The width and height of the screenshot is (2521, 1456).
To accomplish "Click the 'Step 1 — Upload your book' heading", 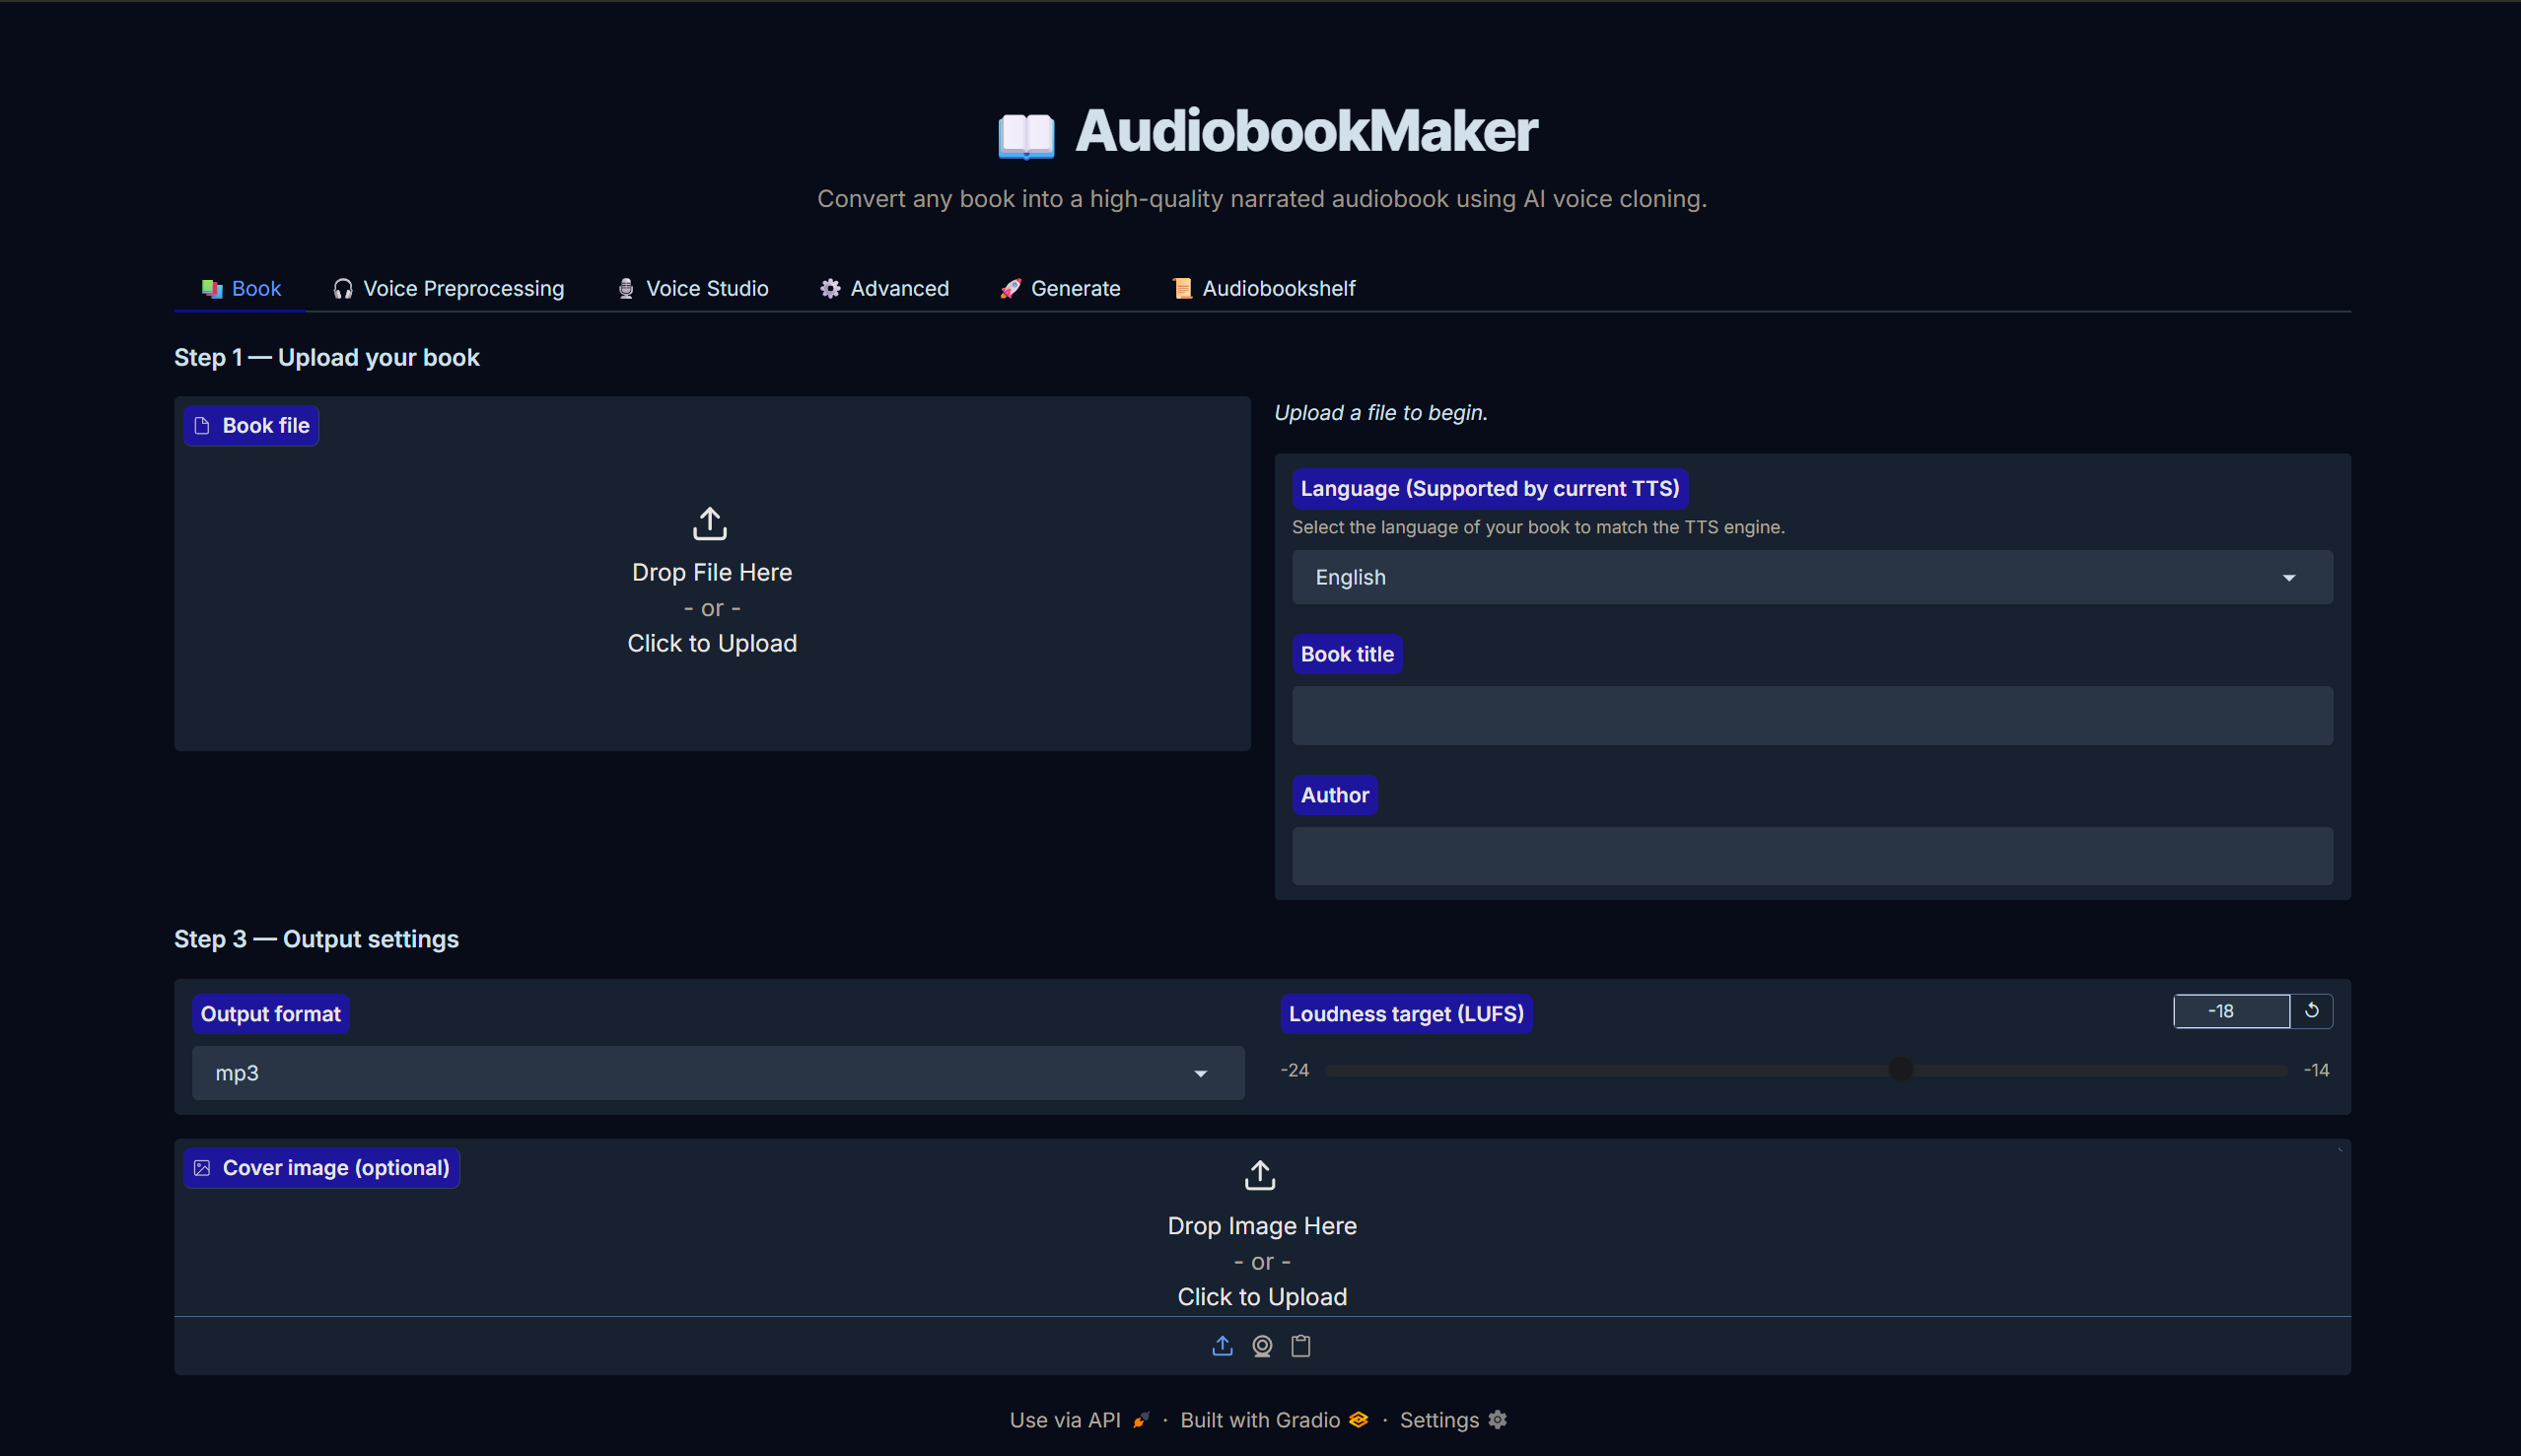I will click(327, 357).
